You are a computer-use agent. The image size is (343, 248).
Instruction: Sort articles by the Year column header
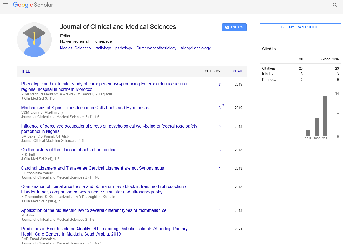click(237, 71)
